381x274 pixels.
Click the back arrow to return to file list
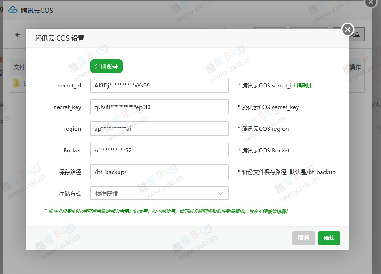(18, 35)
